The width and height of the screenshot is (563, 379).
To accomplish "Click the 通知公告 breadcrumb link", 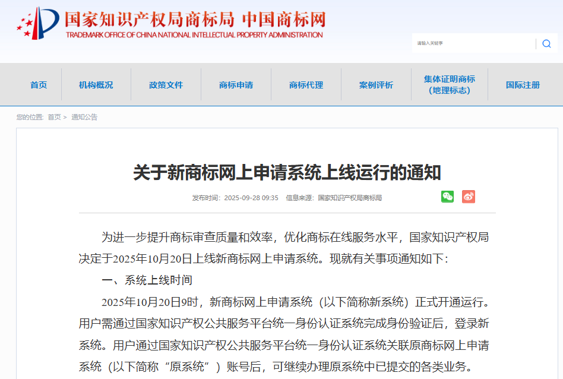I will point(84,117).
